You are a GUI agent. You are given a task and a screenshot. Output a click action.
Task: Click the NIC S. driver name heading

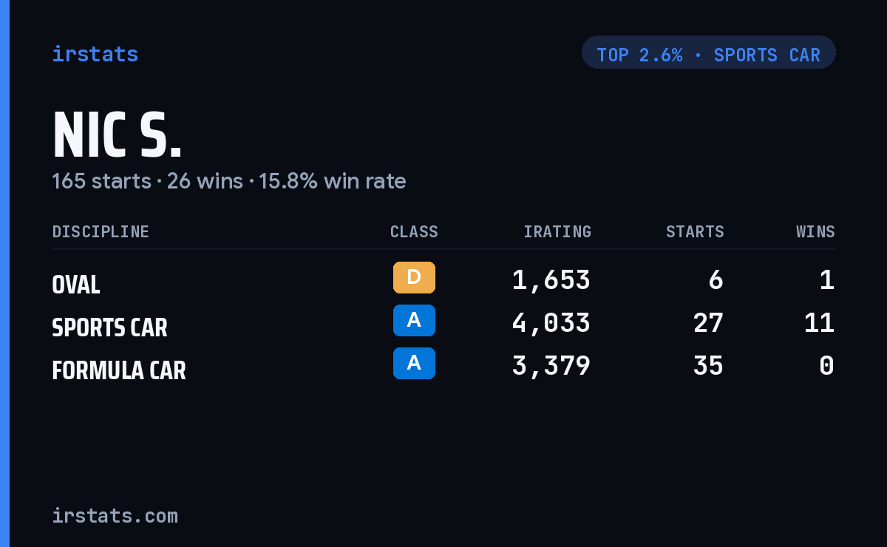click(117, 135)
